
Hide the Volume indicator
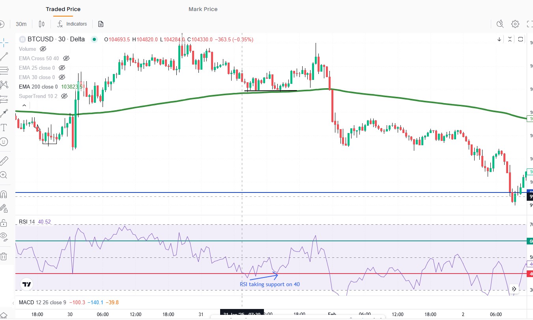tap(43, 49)
